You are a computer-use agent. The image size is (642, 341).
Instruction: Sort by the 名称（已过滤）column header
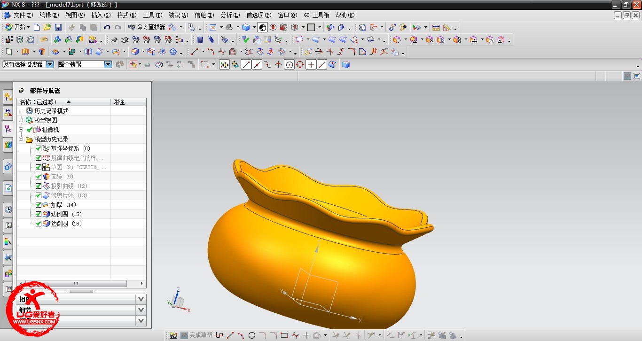pyautogui.click(x=64, y=102)
